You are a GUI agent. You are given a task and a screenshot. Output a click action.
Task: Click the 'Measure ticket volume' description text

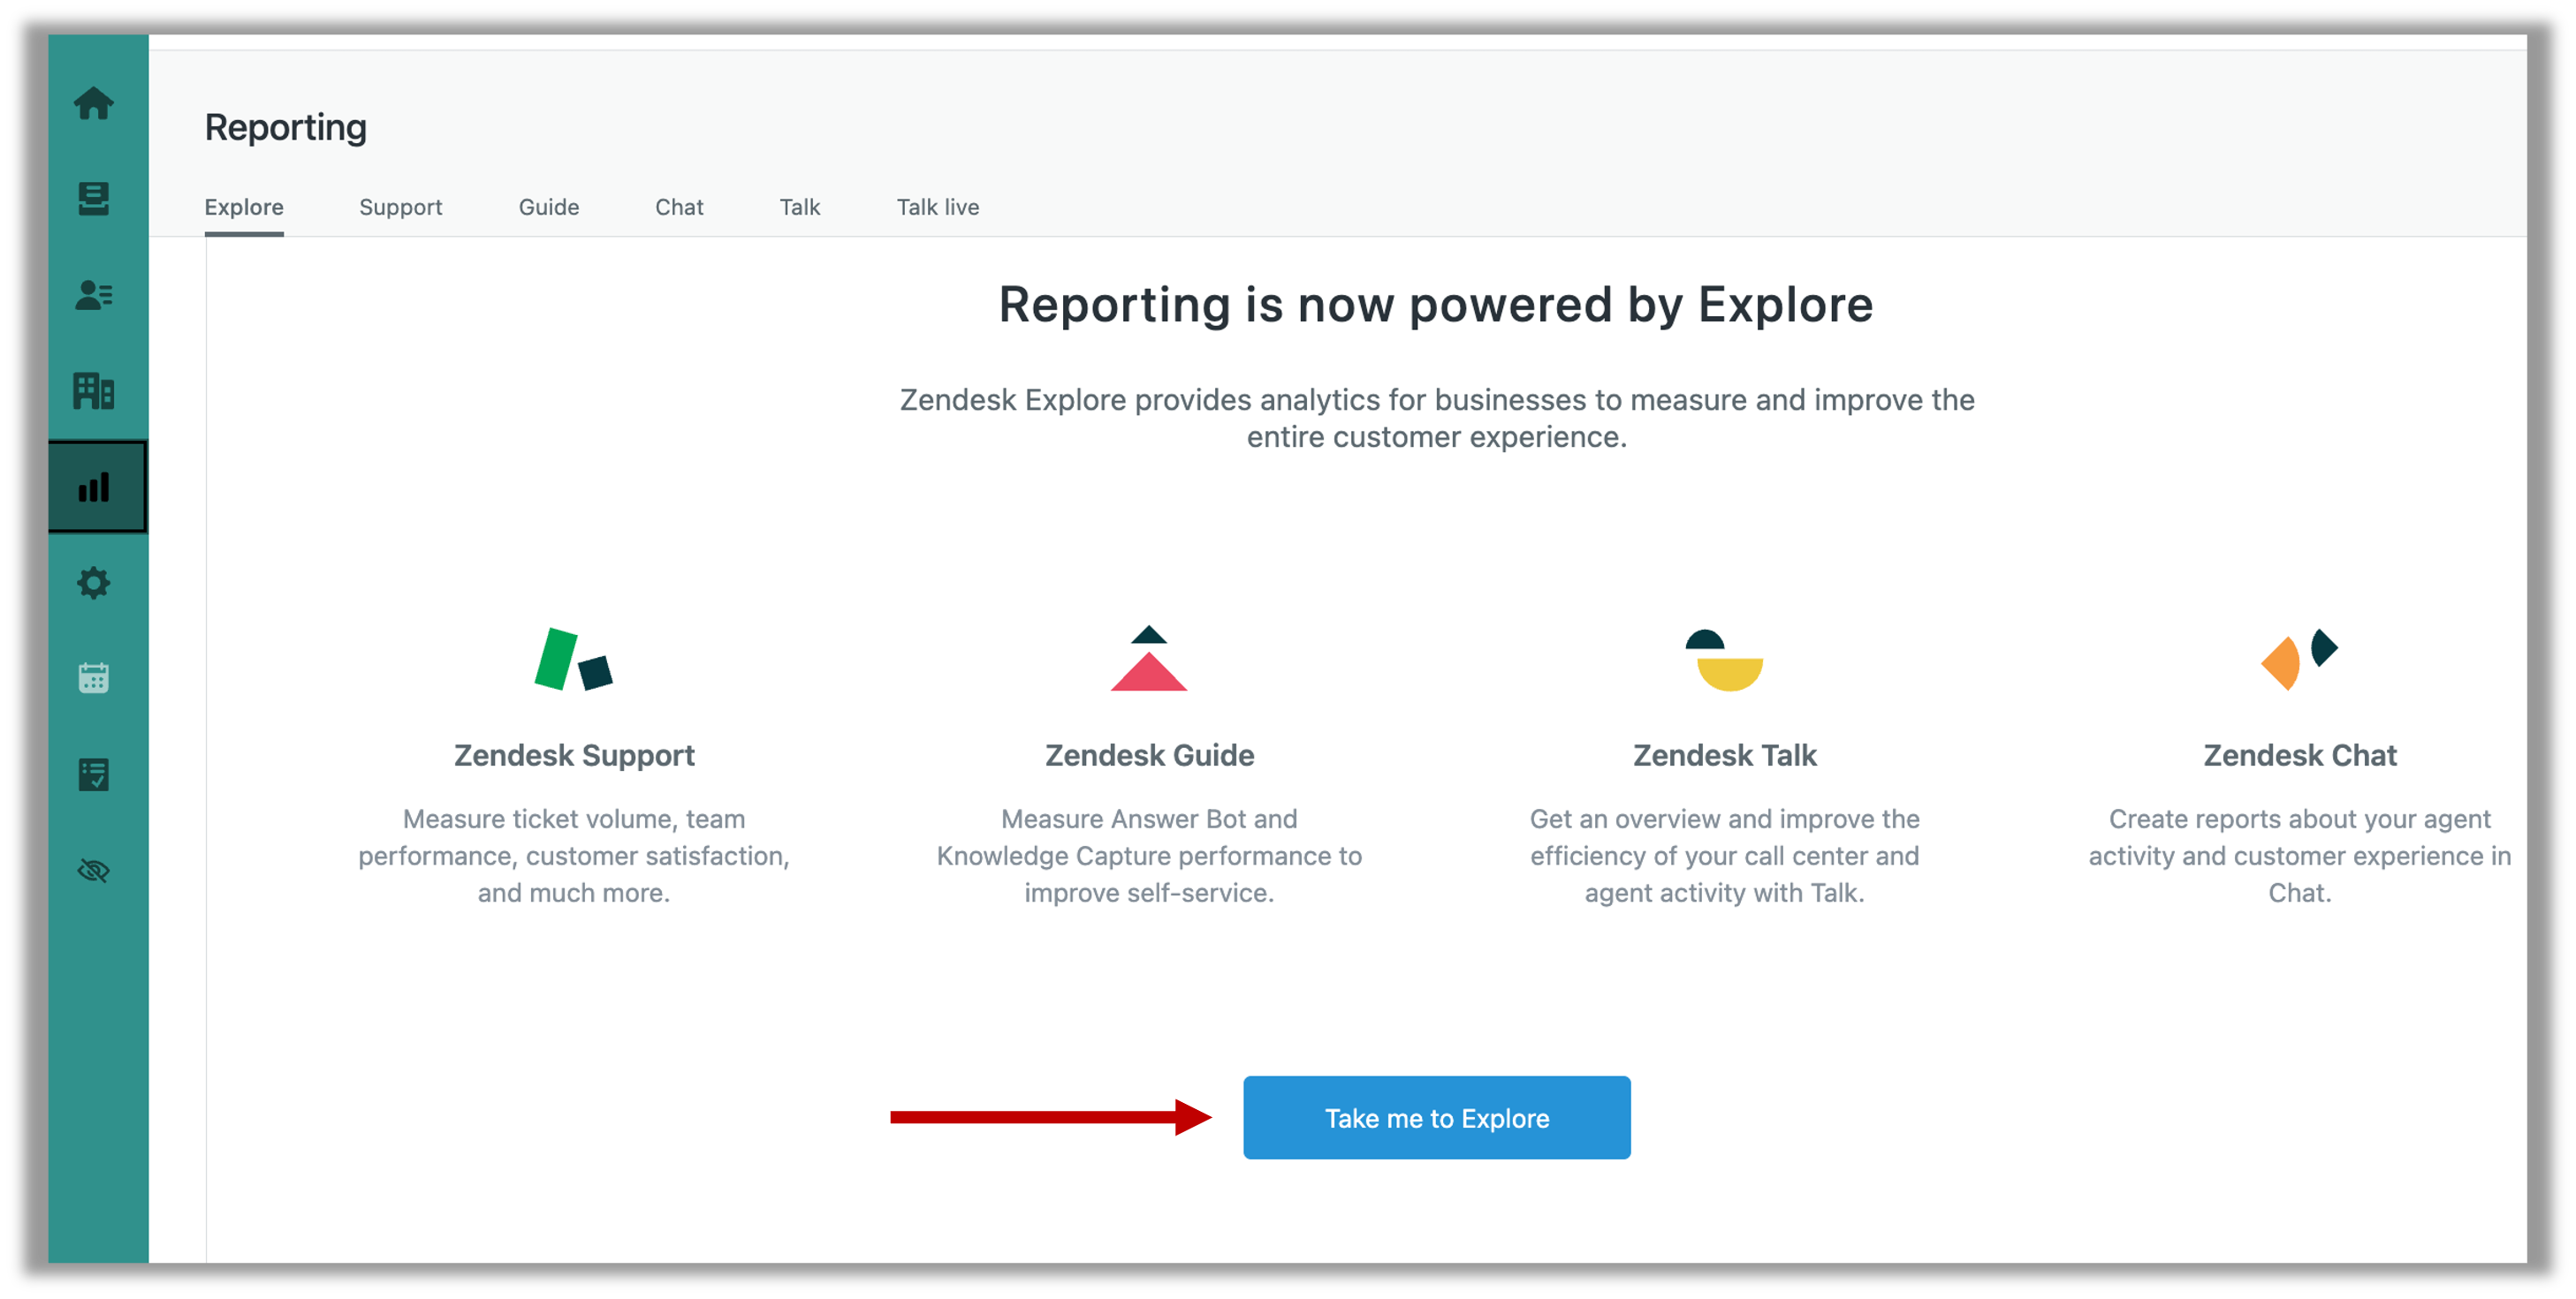pyautogui.click(x=574, y=856)
